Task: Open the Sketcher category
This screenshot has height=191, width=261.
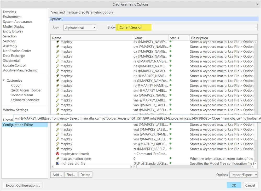Action: (9, 41)
